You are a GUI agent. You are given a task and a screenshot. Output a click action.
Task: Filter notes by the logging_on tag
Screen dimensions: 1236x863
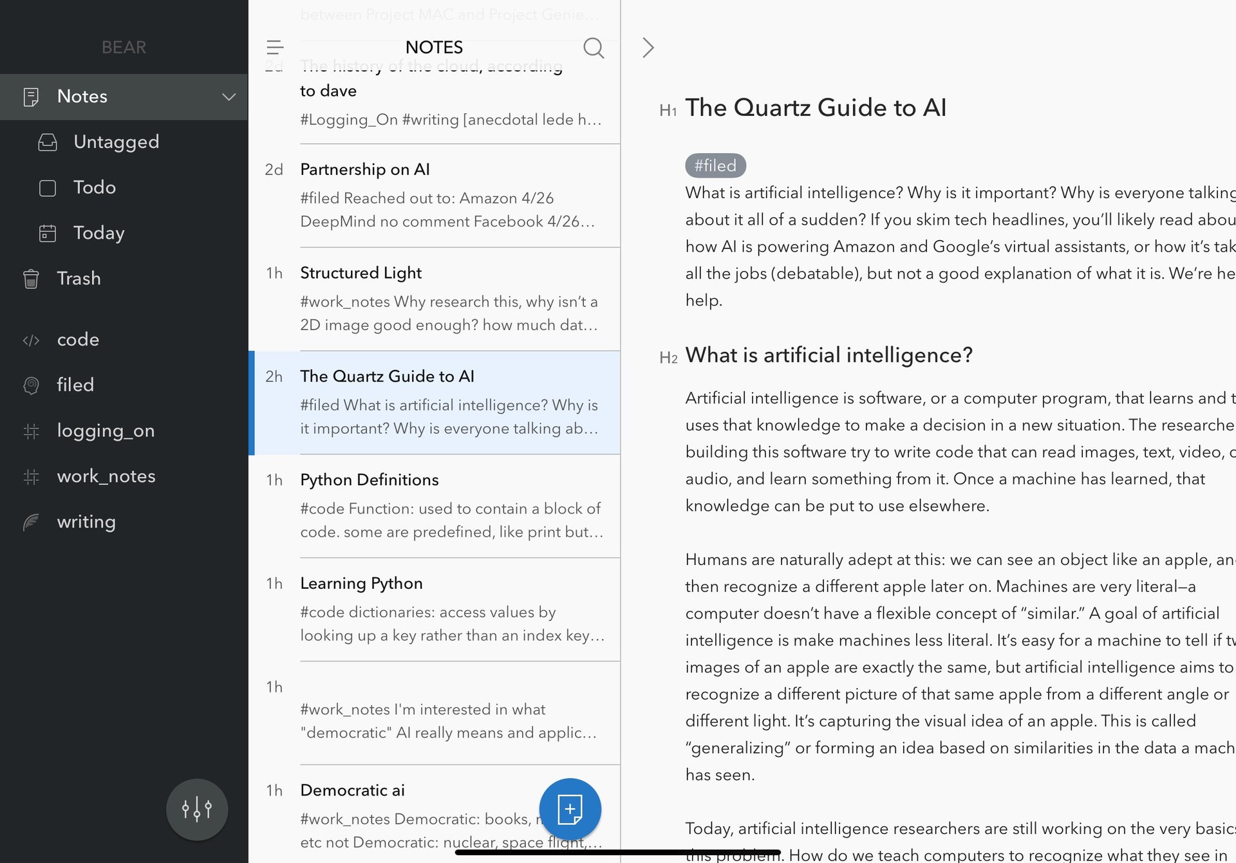(124, 431)
